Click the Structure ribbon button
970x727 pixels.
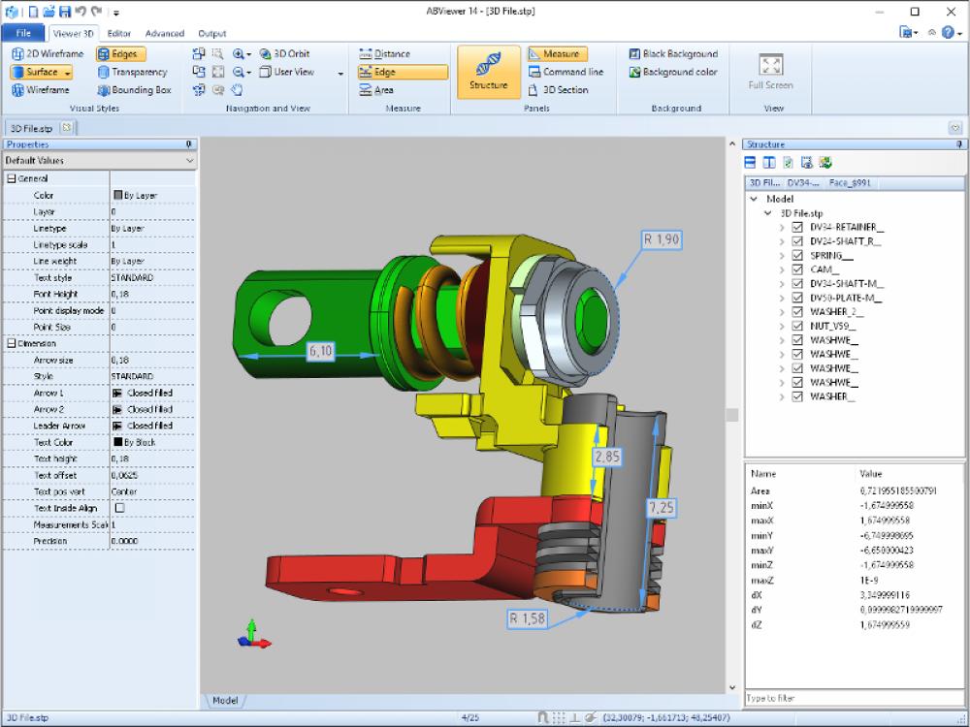pyautogui.click(x=488, y=71)
